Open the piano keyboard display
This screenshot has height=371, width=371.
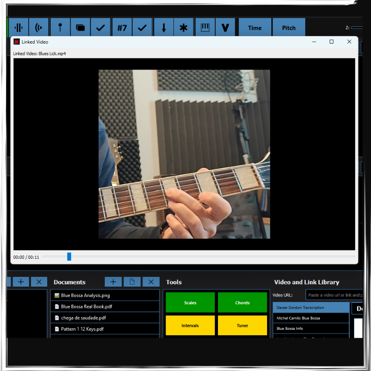click(205, 27)
